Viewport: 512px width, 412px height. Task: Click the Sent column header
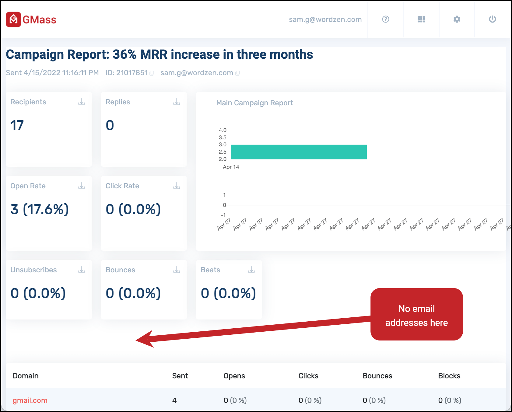180,376
